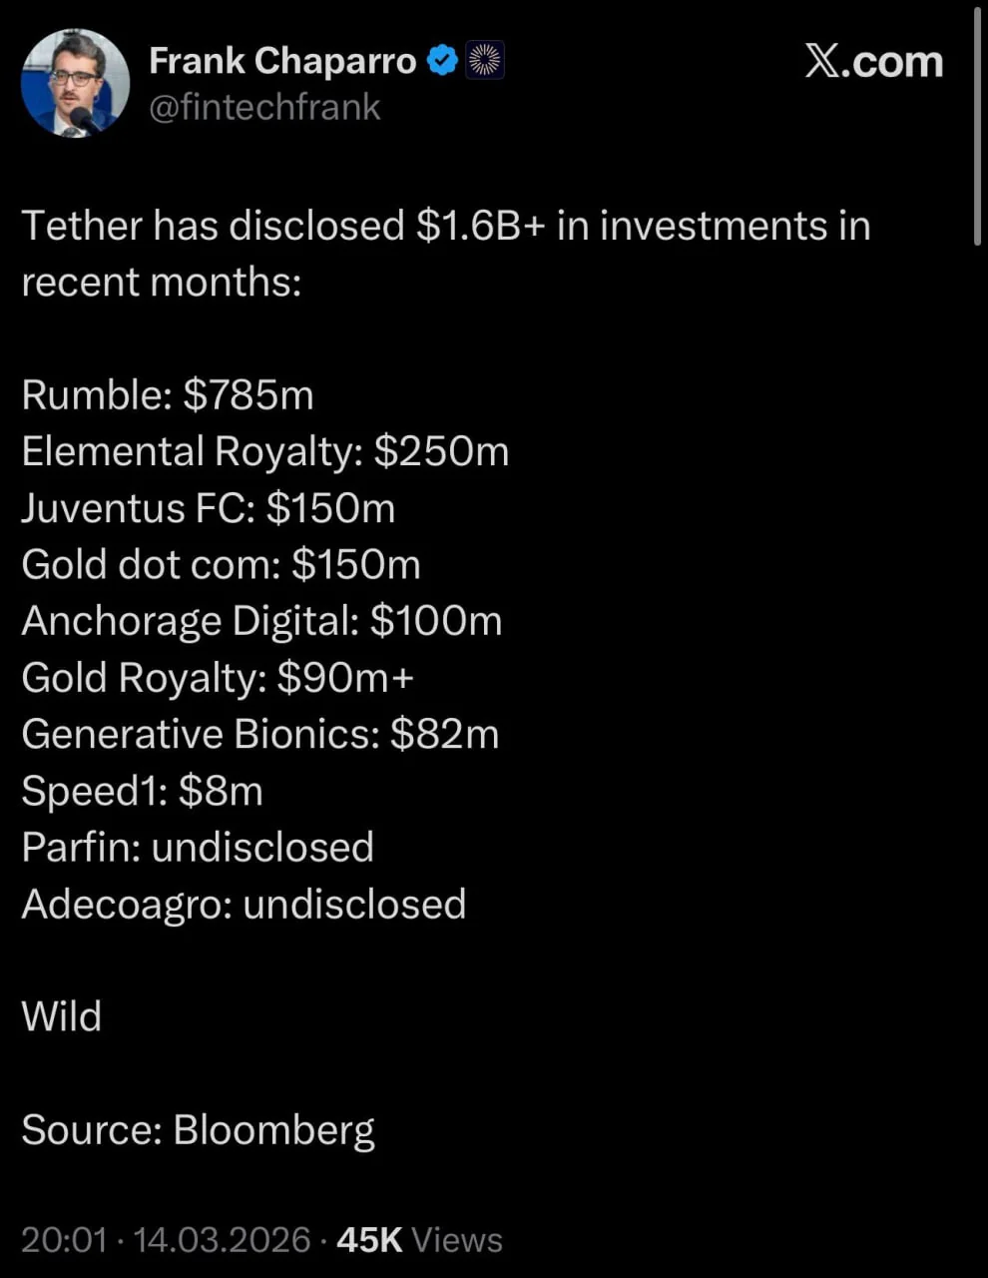This screenshot has height=1278, width=988.
Task: Click the vertical scrollbar thumb
Action: pos(977,125)
